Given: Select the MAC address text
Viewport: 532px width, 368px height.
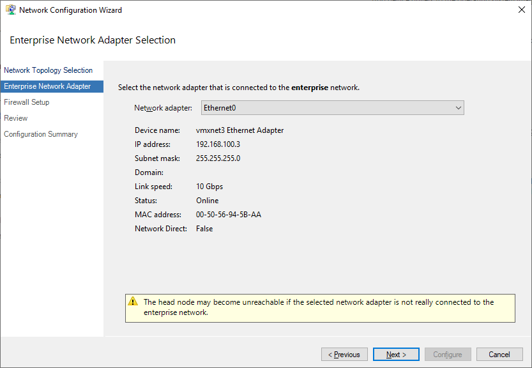Looking at the screenshot, I should [229, 214].
